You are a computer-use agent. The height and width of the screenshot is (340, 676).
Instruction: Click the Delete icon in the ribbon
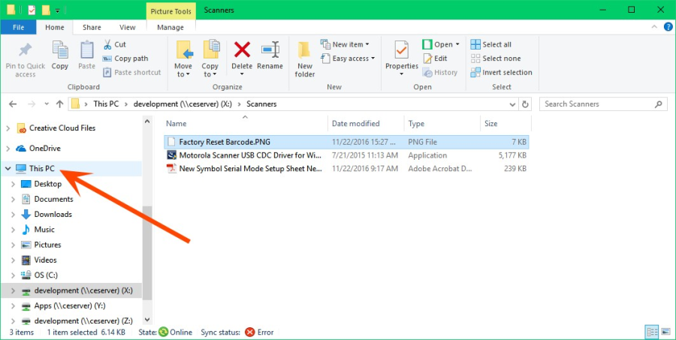tap(242, 54)
